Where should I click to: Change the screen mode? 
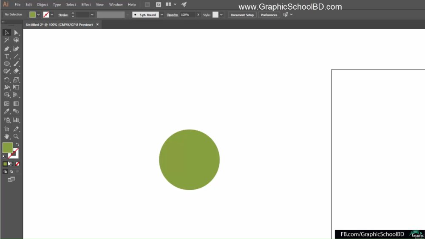click(11, 179)
